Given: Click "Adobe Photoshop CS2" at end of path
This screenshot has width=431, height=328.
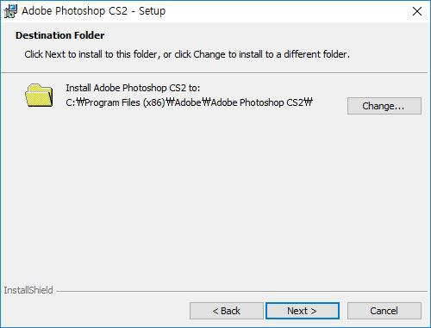Looking at the screenshot, I should coord(257,102).
